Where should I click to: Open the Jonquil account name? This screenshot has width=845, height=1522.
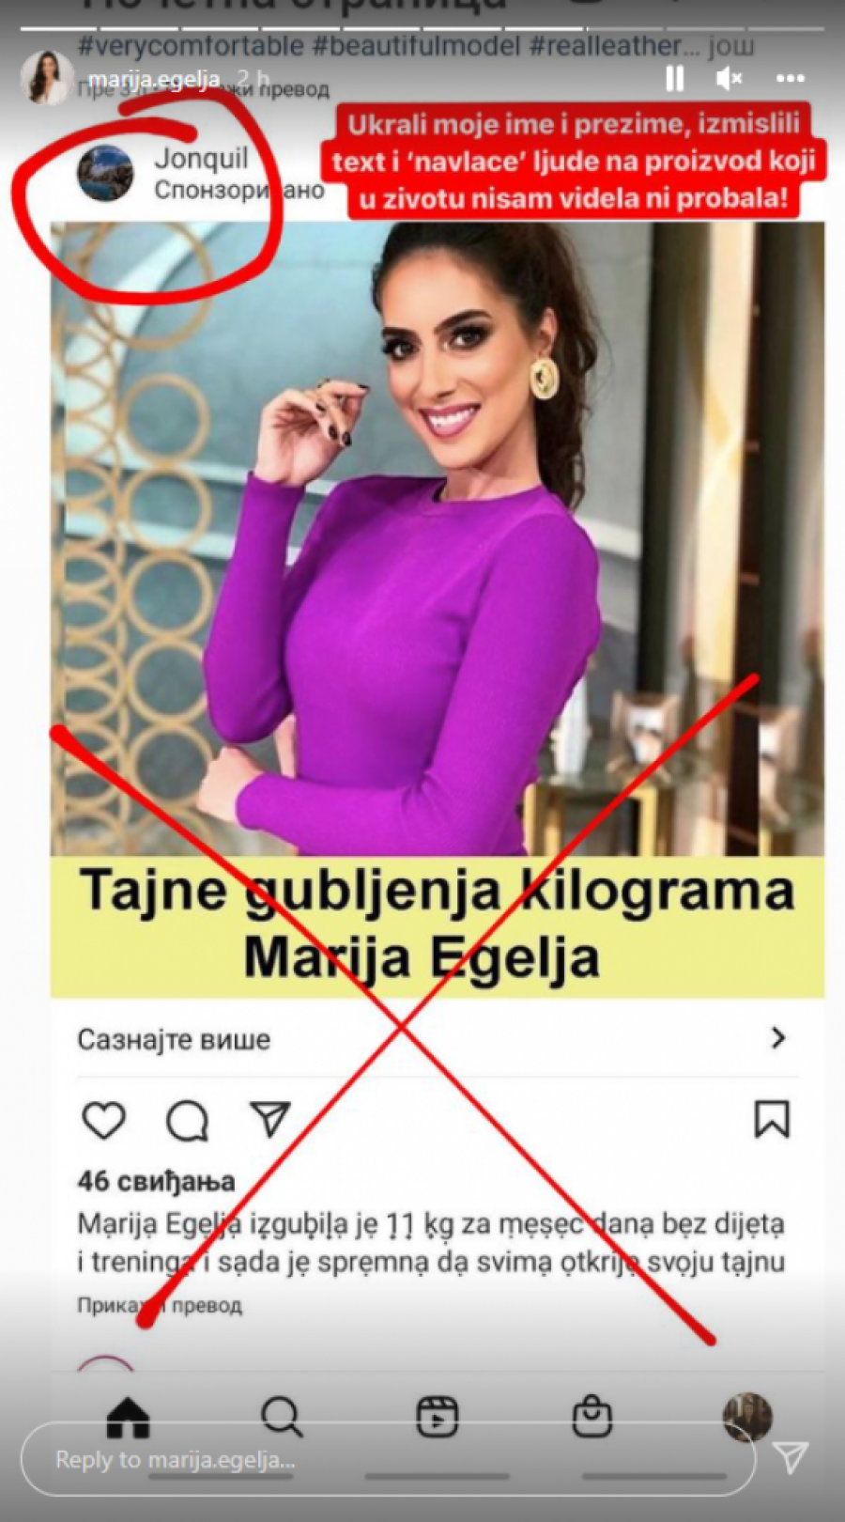tap(201, 159)
